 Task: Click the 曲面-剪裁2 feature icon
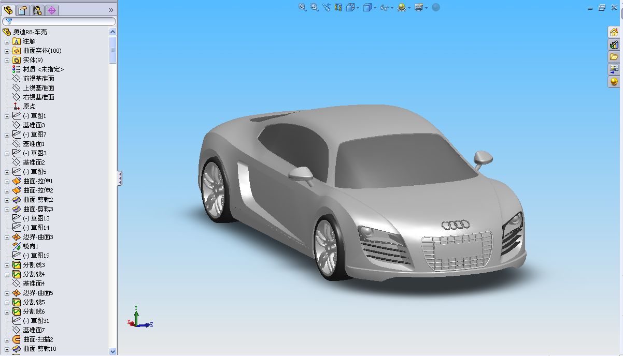tap(17, 200)
